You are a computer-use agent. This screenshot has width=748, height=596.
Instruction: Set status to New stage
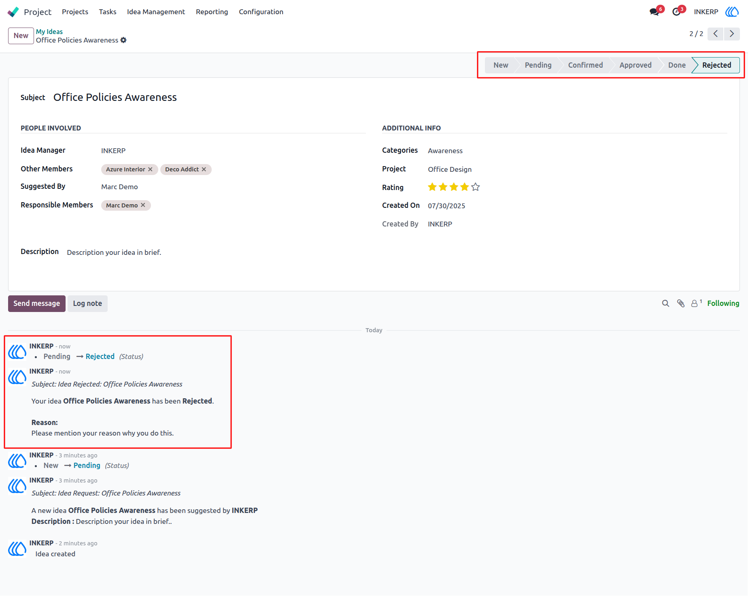501,65
